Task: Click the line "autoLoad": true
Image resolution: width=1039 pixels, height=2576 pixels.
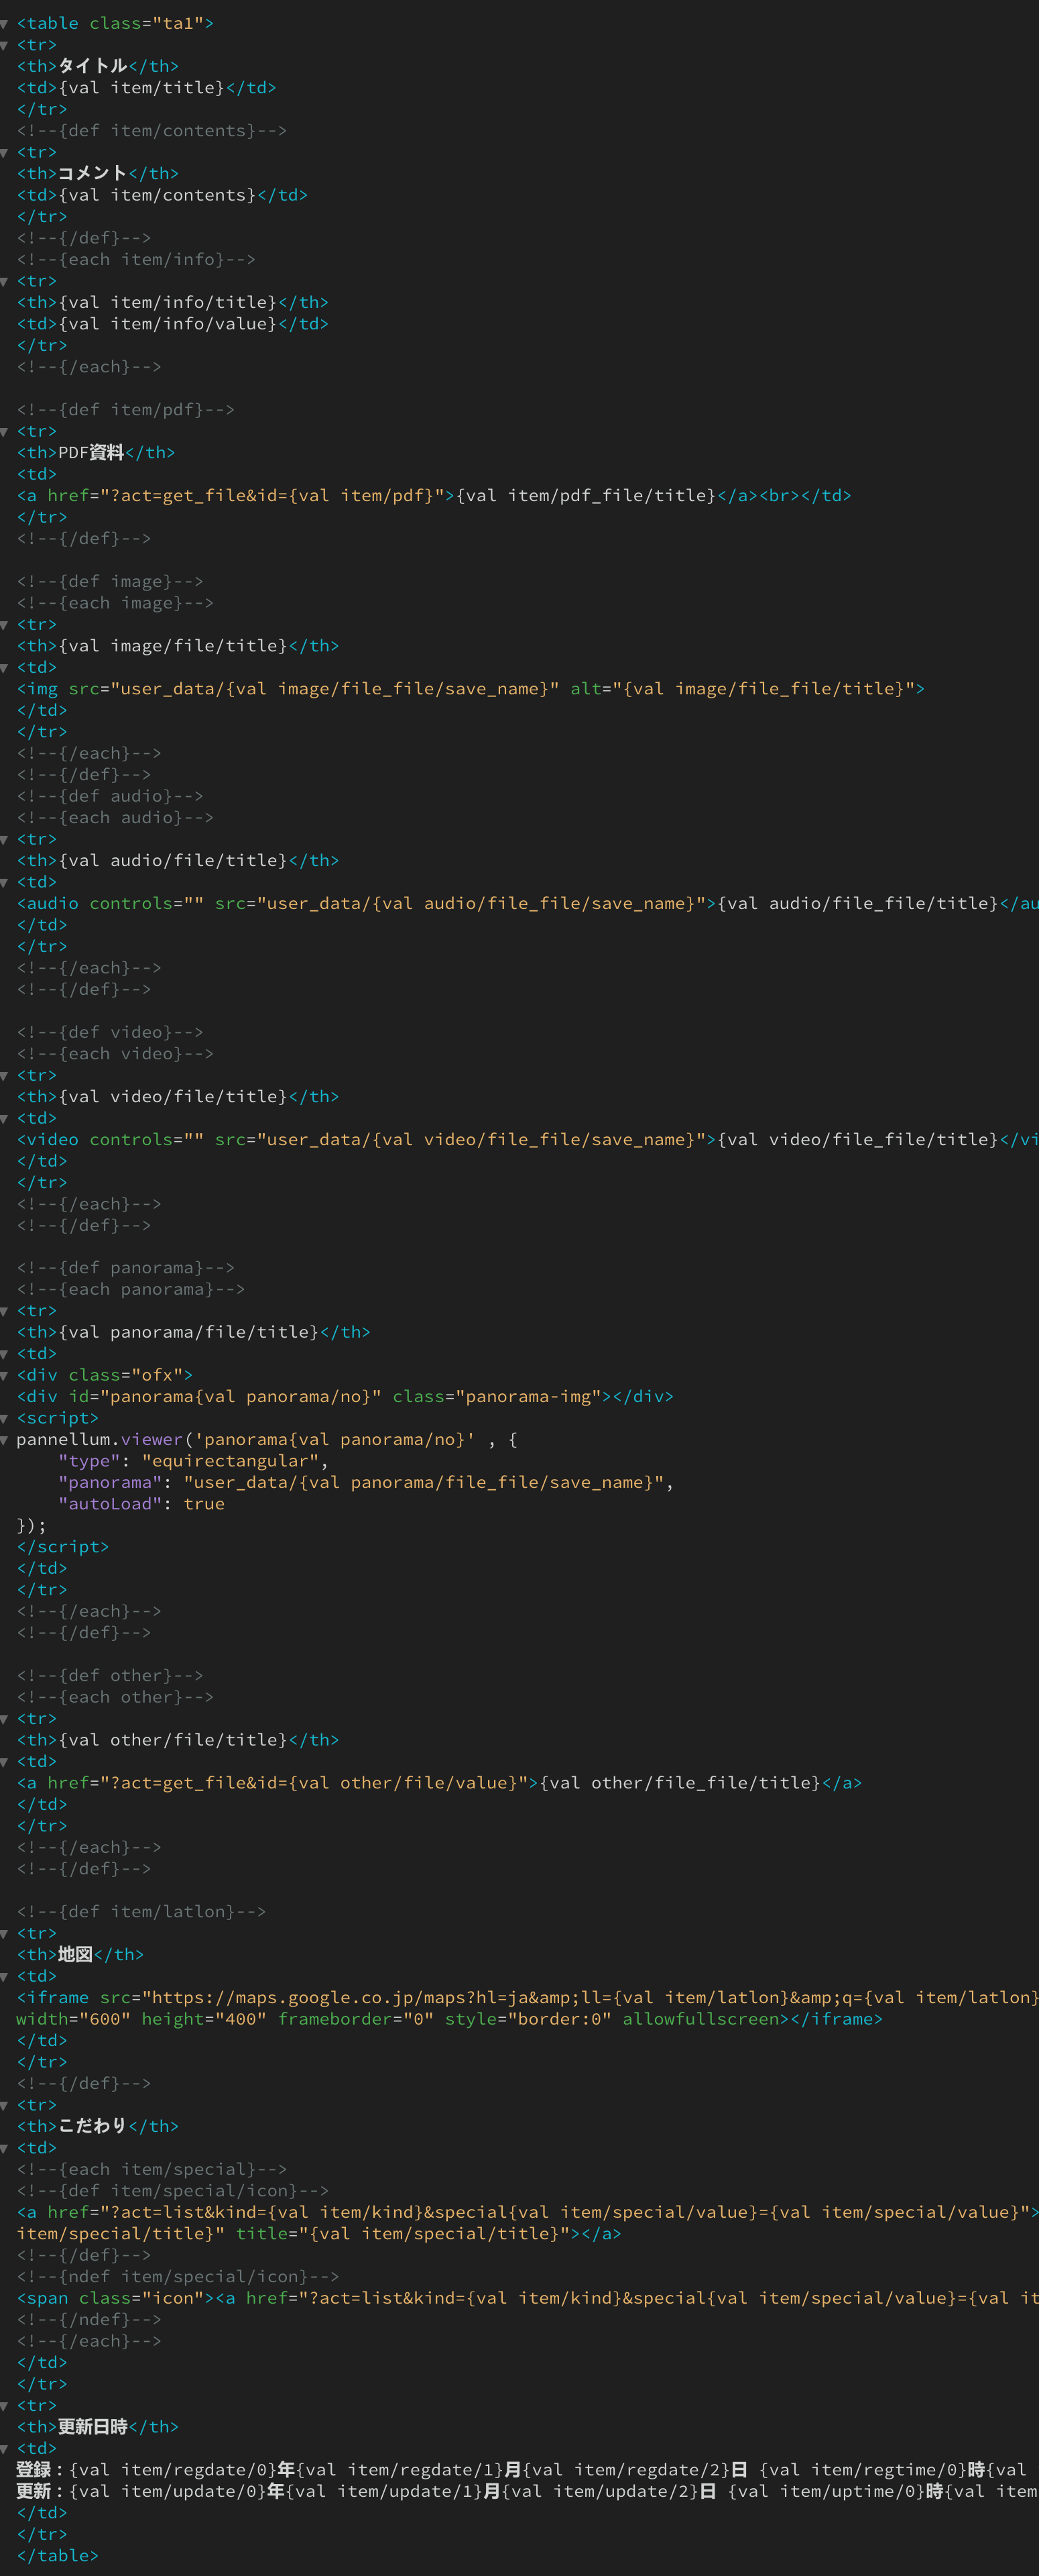Action: [x=142, y=1504]
